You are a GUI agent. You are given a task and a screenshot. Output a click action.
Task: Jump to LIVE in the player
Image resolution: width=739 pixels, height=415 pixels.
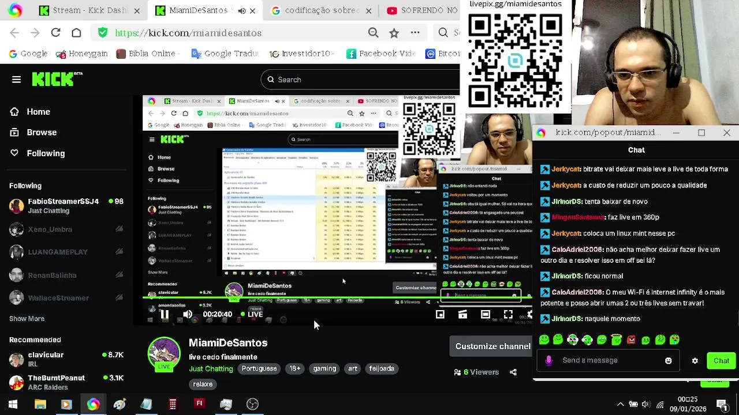(x=252, y=315)
